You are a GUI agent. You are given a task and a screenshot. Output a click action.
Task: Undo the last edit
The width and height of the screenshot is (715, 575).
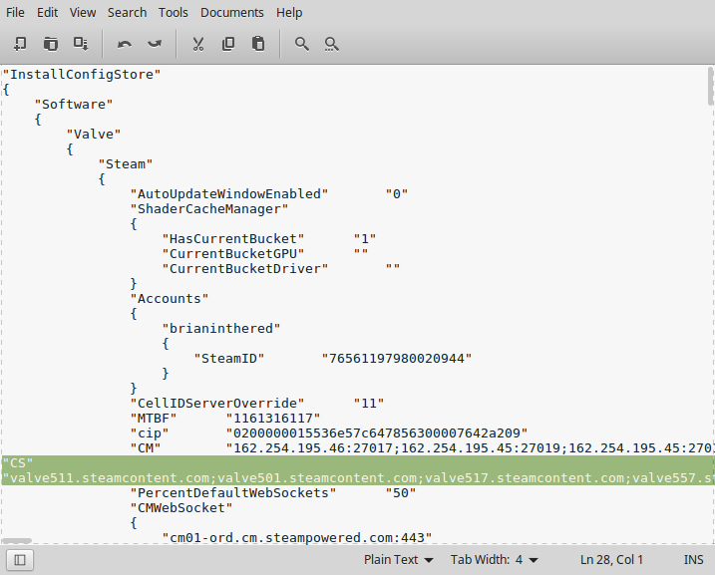[x=124, y=44]
